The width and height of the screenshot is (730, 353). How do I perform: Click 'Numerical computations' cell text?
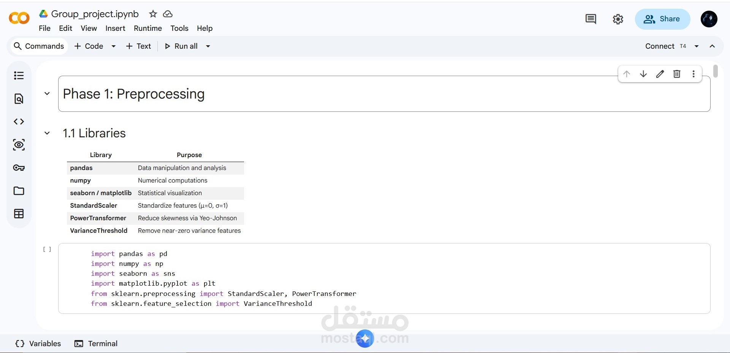(173, 180)
